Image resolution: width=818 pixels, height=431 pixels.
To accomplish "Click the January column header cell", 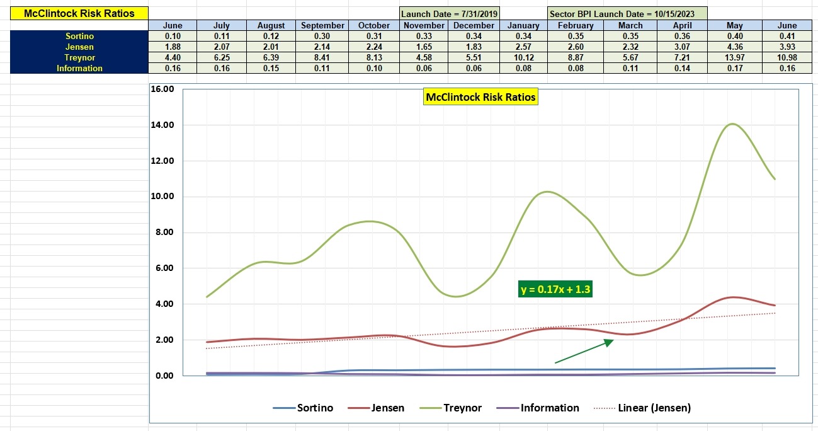I will 524,26.
